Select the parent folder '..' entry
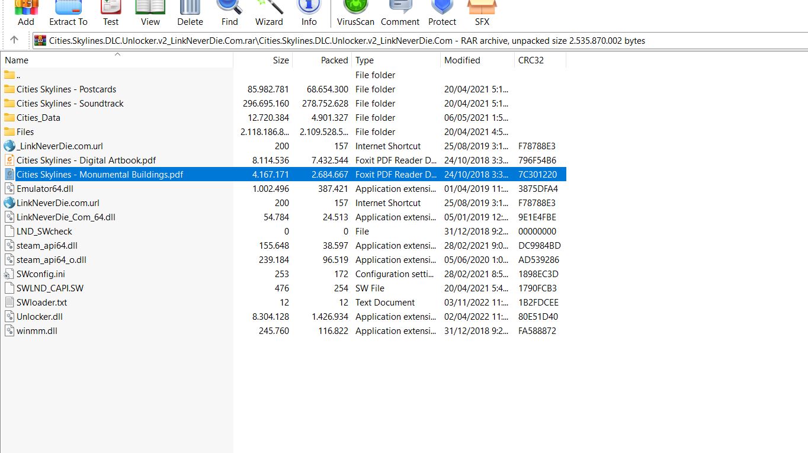The image size is (808, 453). click(18, 75)
